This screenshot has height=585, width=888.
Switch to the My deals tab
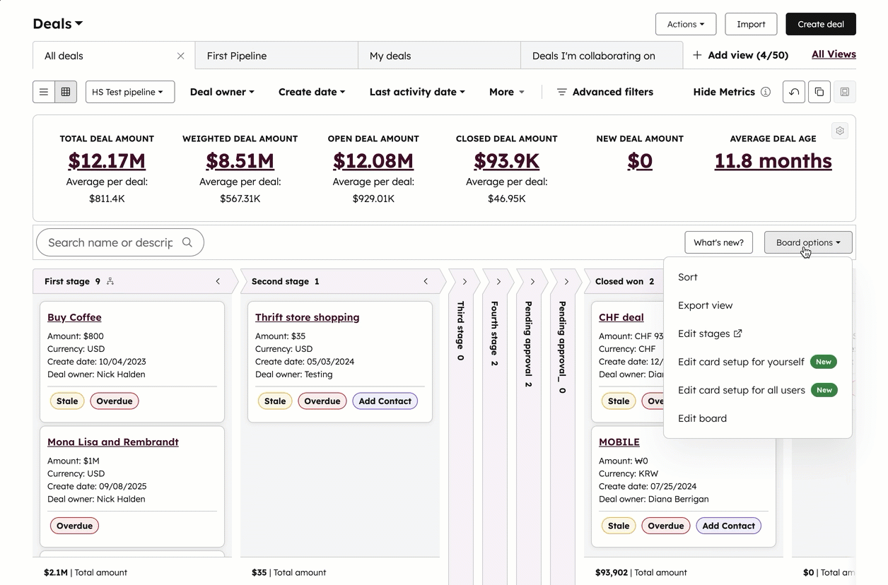point(438,56)
